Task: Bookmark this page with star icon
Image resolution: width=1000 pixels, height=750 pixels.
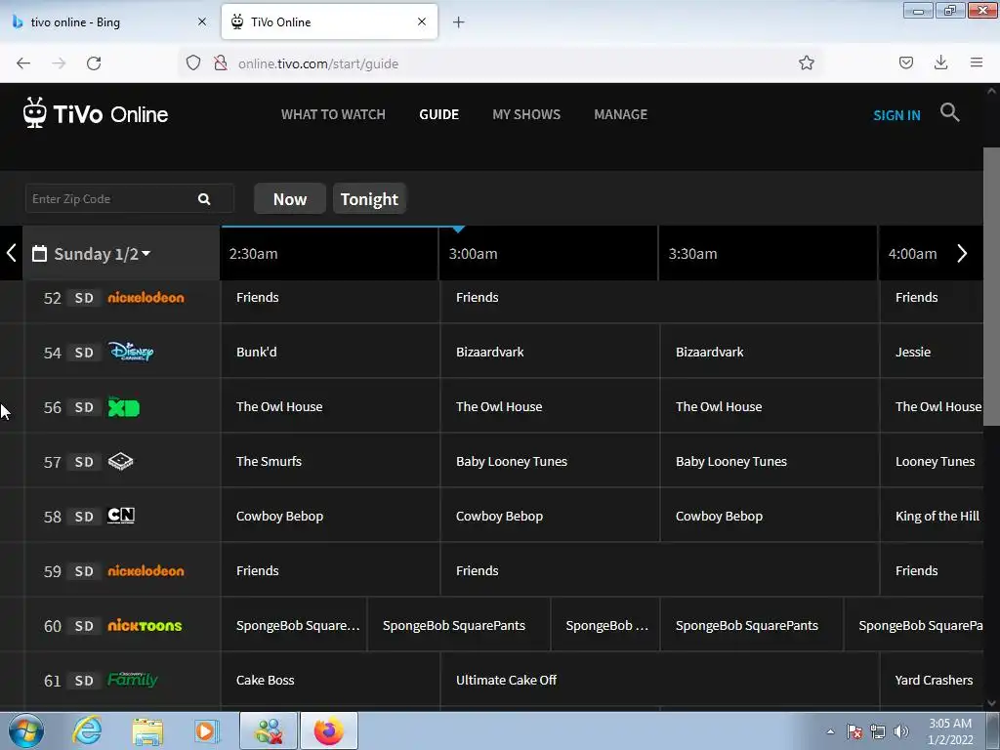Action: point(806,63)
